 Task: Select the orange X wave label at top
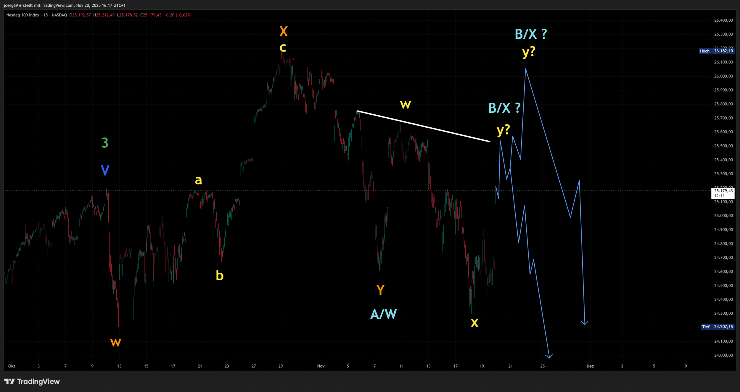coord(283,31)
